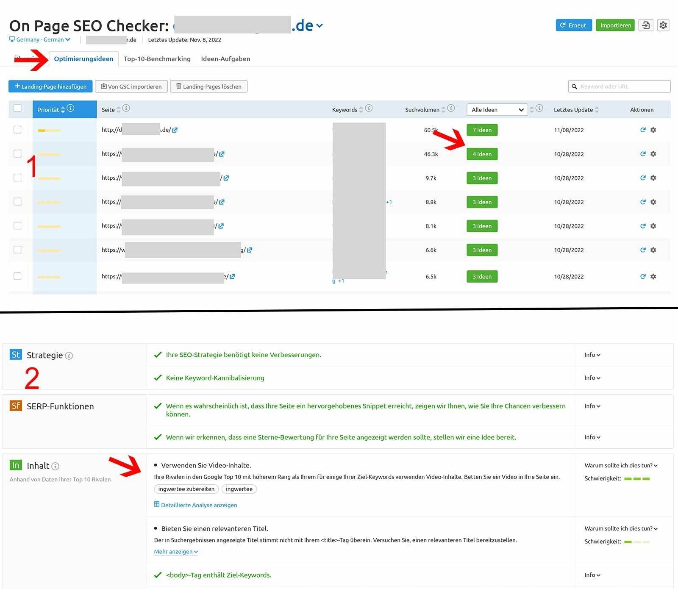Open settings gear for 8.1k volume row

click(653, 226)
